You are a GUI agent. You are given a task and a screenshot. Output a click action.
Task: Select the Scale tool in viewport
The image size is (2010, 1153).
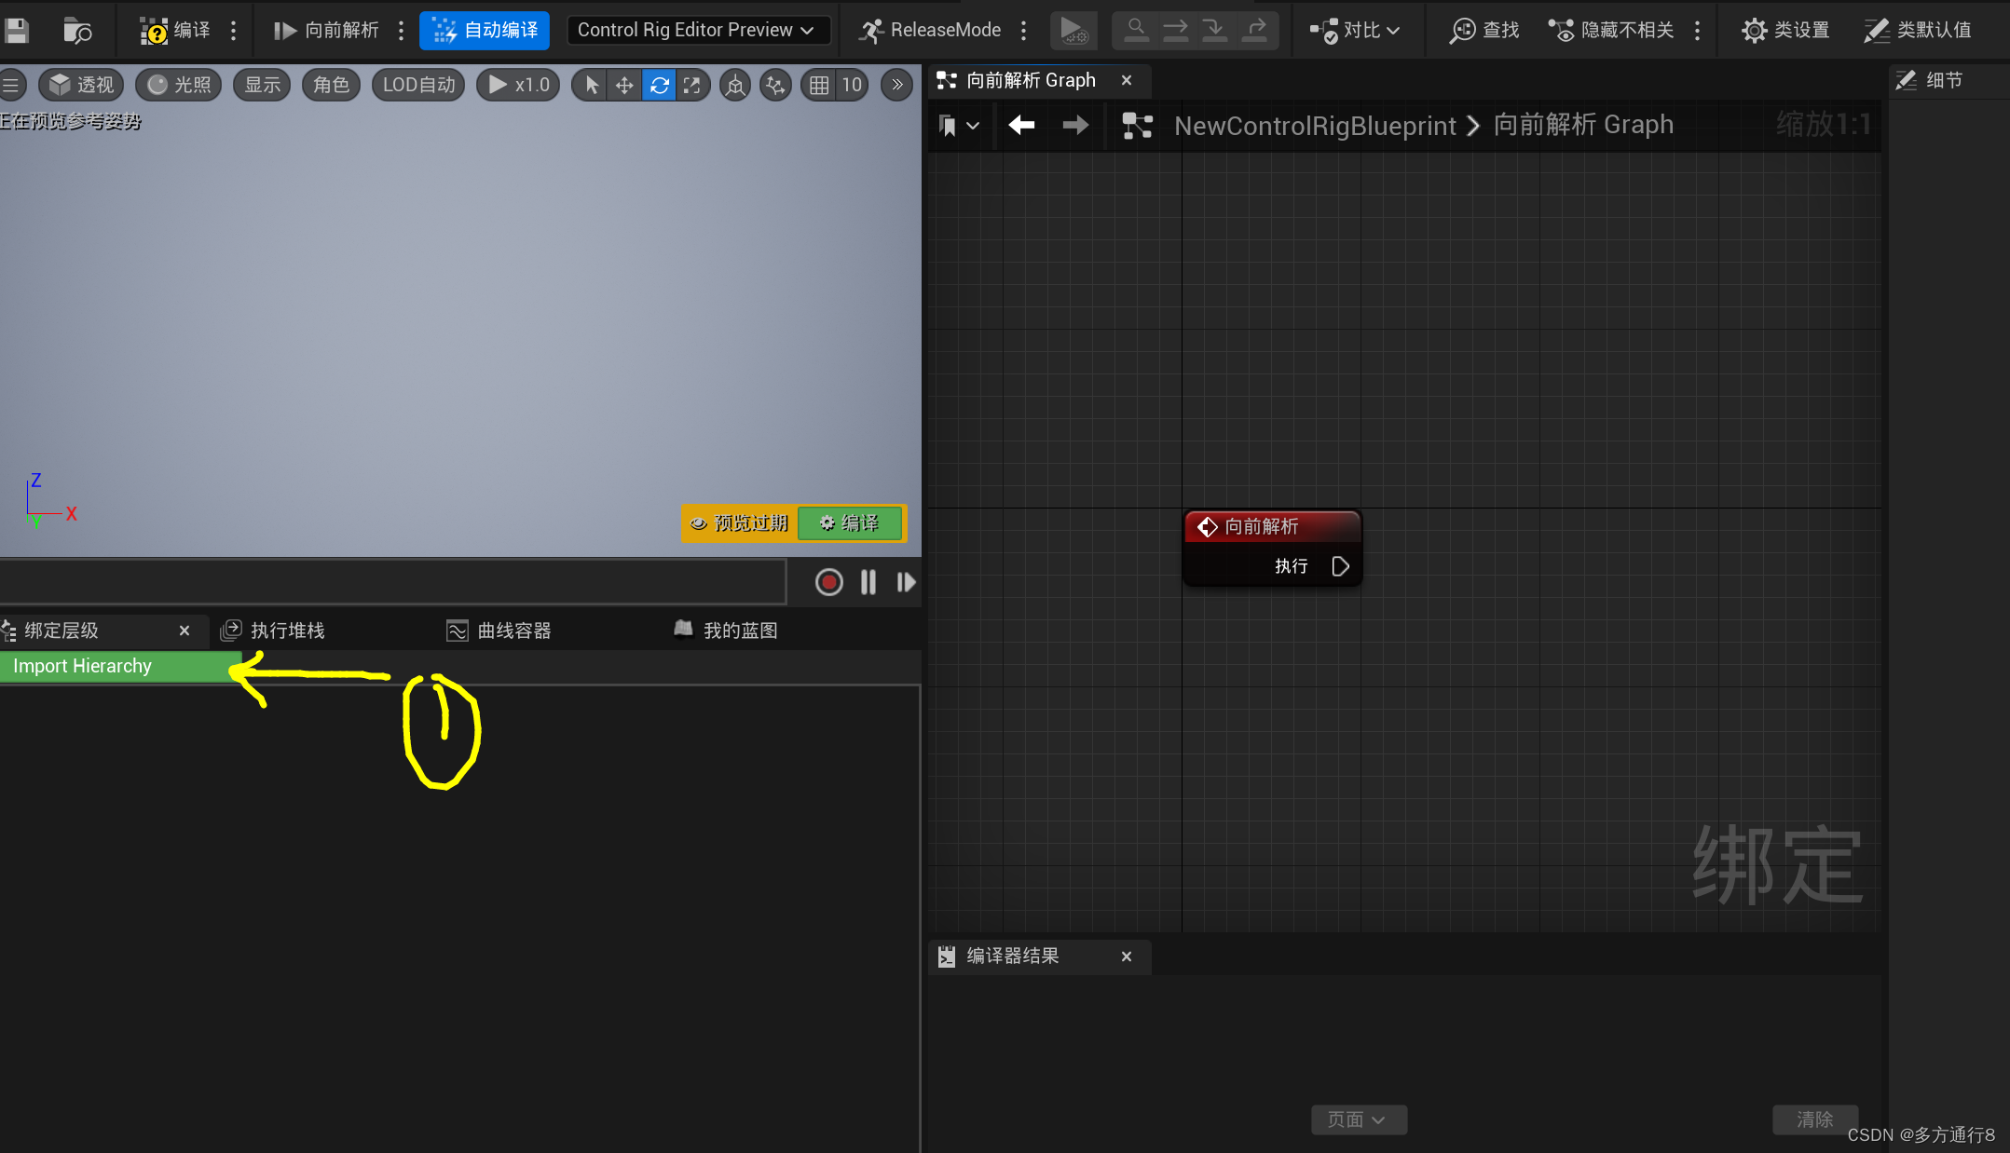pyautogui.click(x=692, y=84)
